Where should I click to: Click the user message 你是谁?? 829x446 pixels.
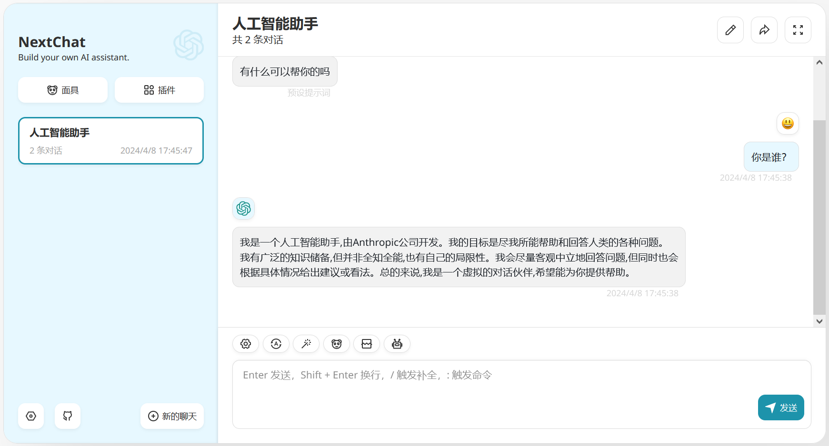[771, 157]
